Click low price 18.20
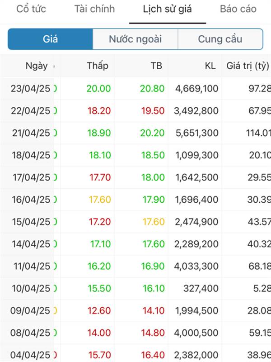 [x=99, y=111]
